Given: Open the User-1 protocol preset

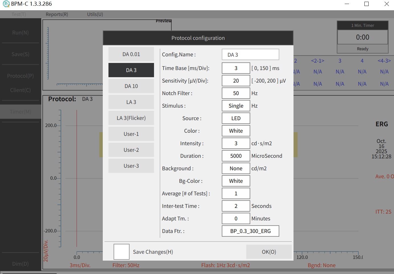Looking at the screenshot, I should 131,134.
